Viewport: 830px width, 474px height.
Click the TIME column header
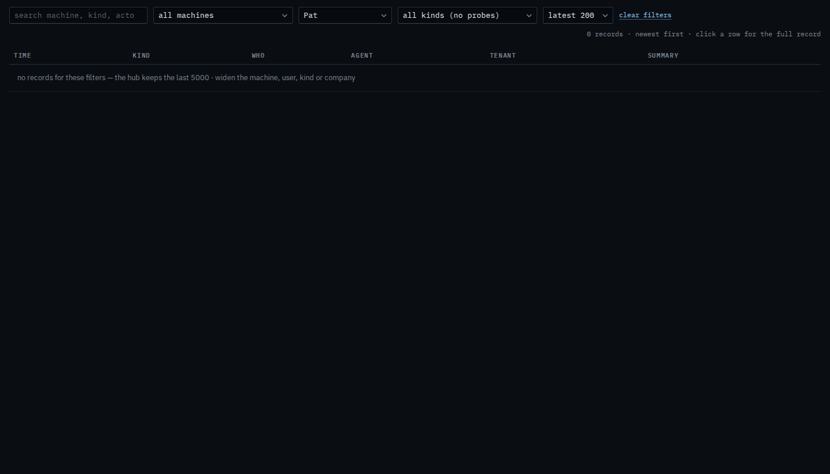[22, 55]
